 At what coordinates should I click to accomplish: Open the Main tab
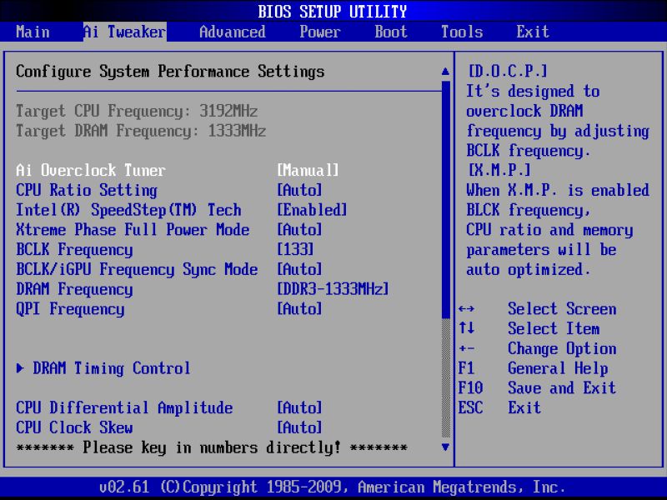pos(33,32)
